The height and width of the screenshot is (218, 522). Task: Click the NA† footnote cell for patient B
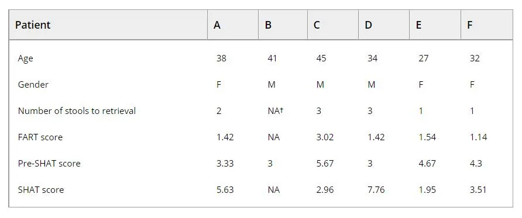(275, 110)
